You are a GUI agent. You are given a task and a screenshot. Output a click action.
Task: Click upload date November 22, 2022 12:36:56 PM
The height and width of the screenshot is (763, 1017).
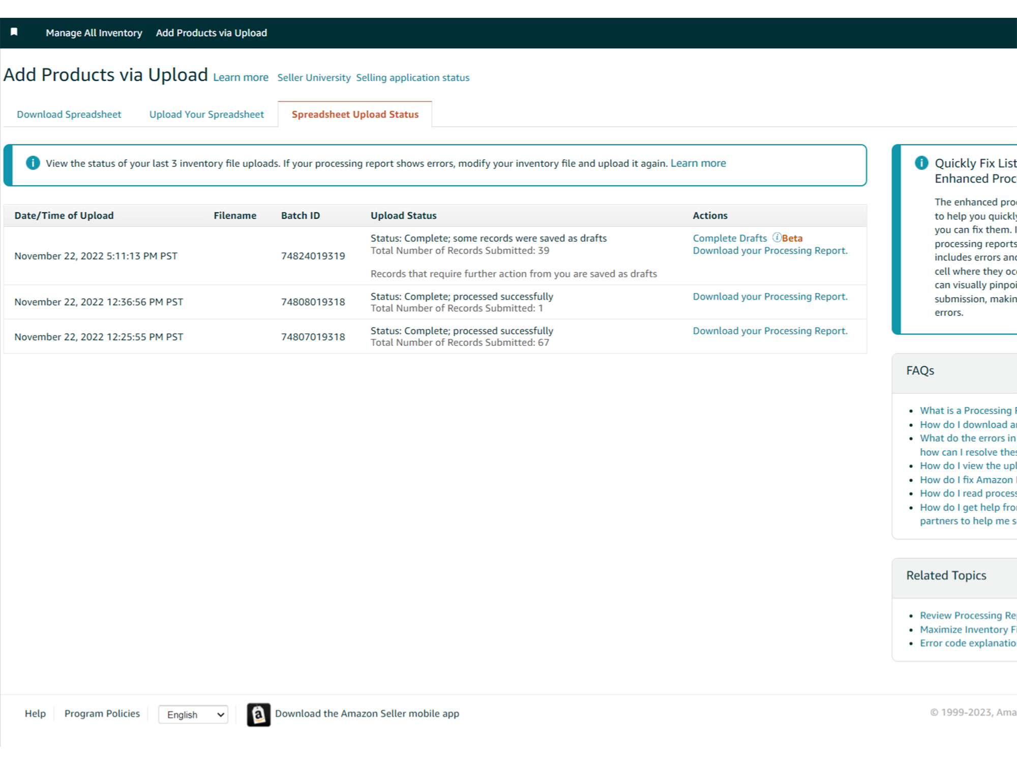pos(99,302)
